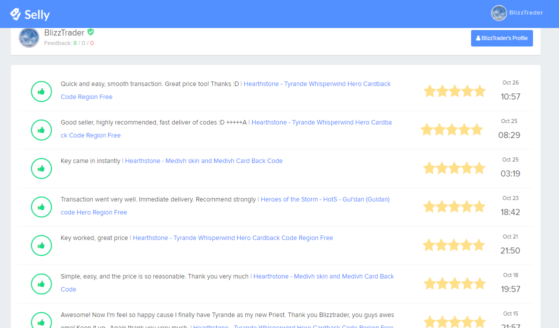Click the 21:50 timestamp
This screenshot has width=559, height=328.
pos(510,251)
